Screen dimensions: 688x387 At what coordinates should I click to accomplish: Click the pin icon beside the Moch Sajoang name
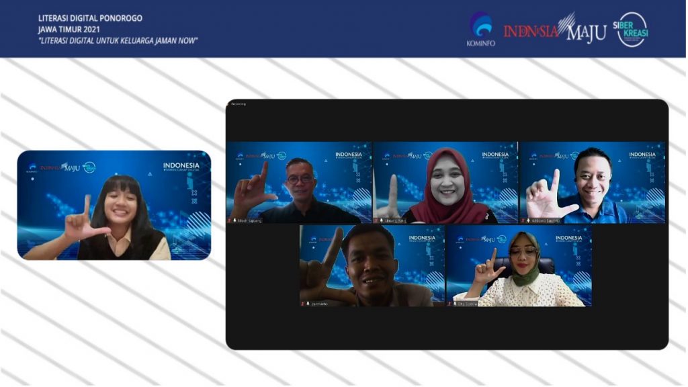(x=235, y=220)
